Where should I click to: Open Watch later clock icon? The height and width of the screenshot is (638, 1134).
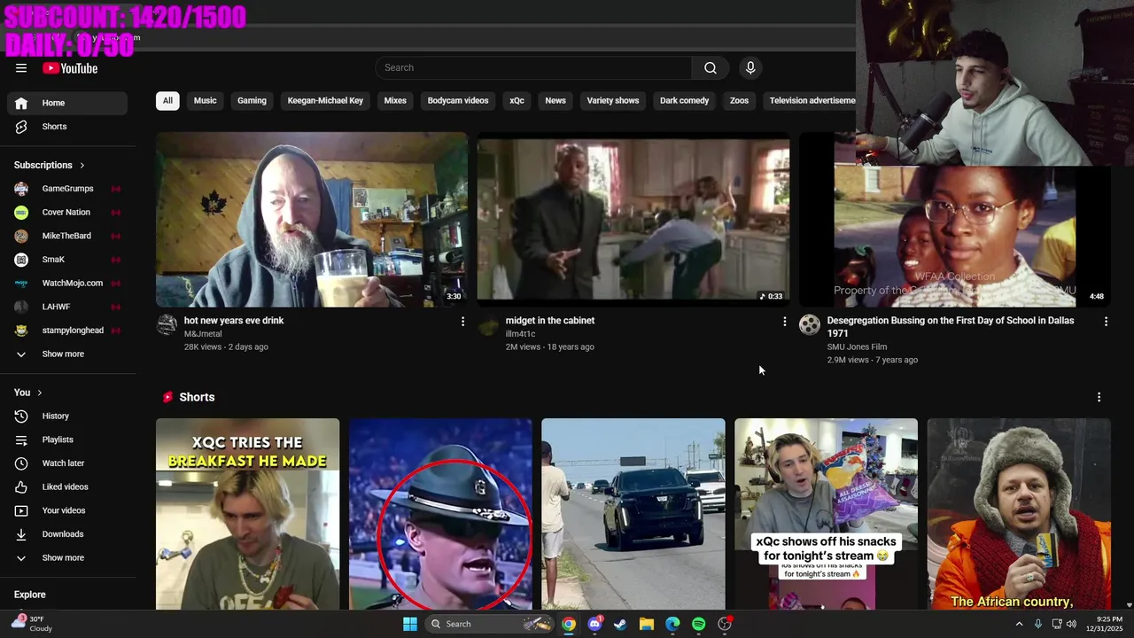(x=21, y=463)
